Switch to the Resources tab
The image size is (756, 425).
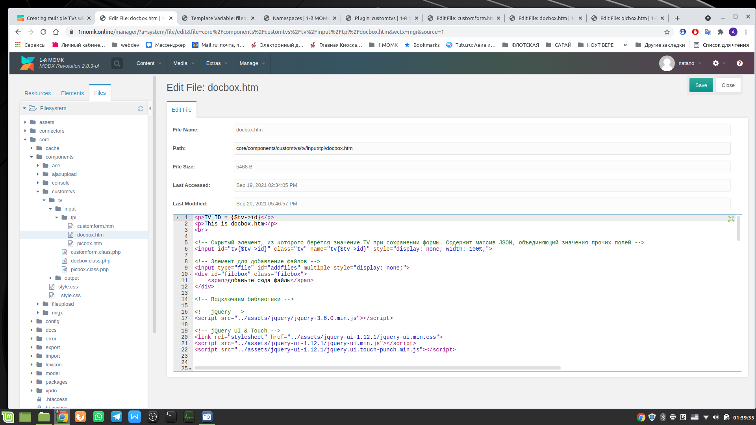click(37, 93)
